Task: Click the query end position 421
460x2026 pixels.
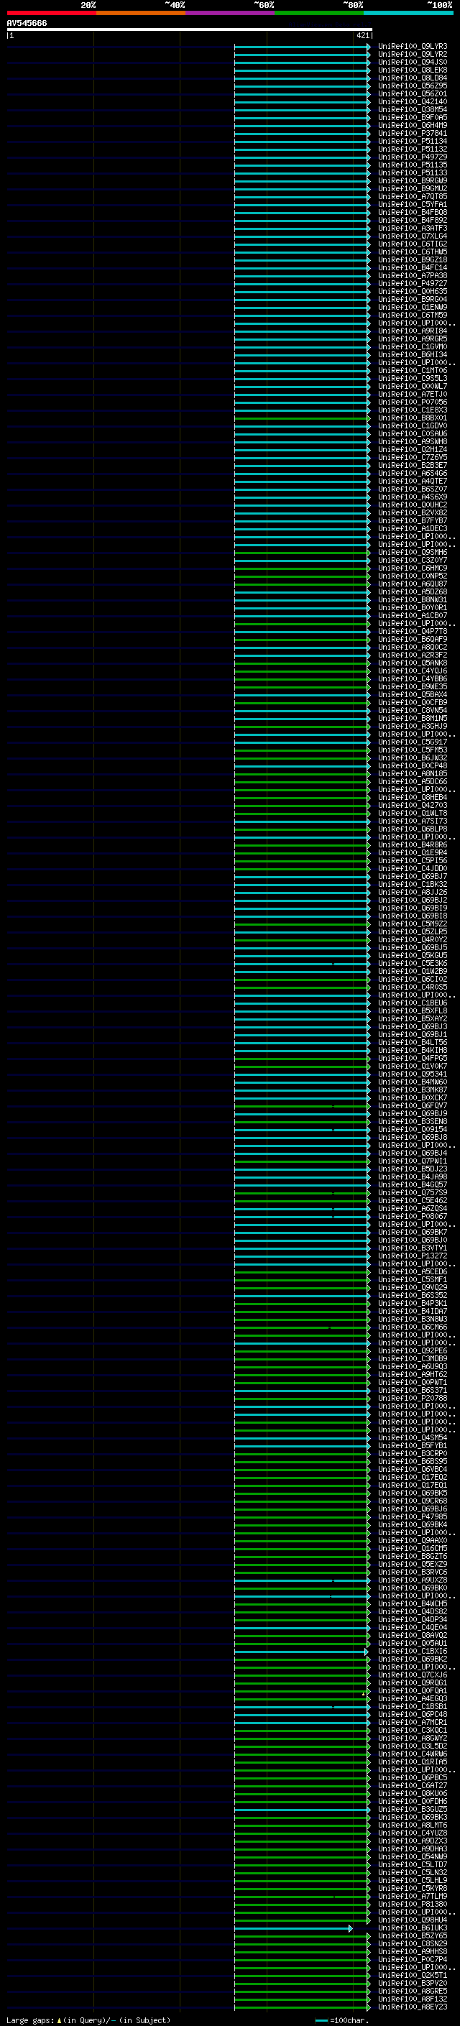Action: click(362, 35)
